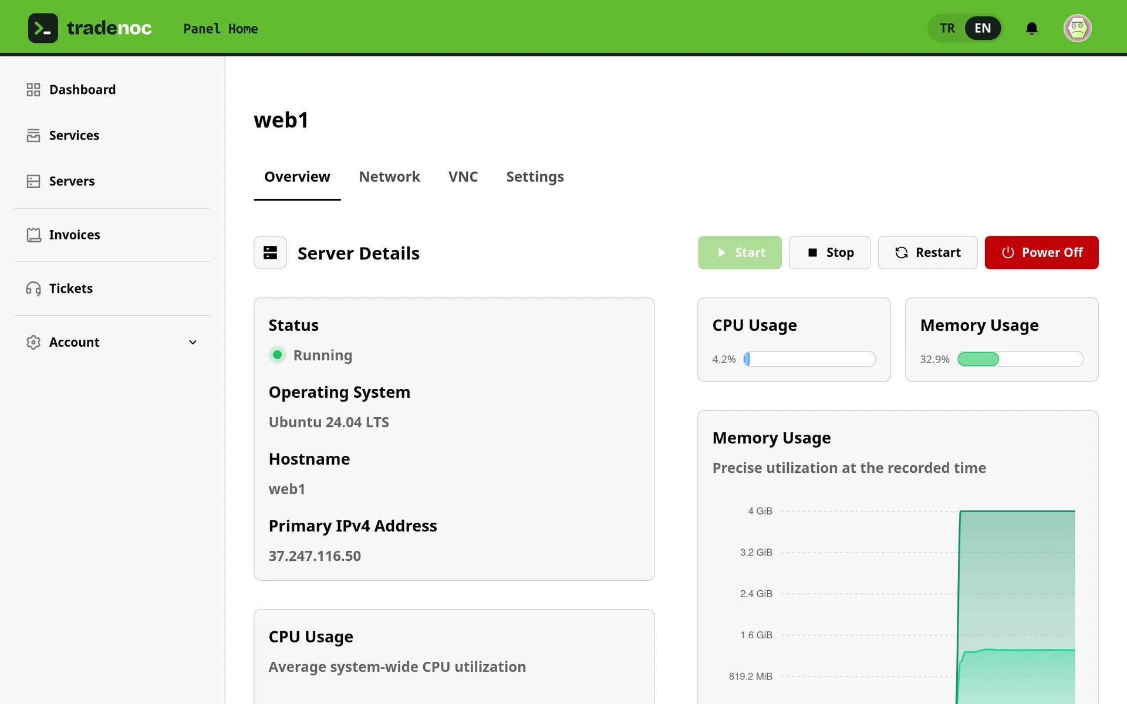This screenshot has height=704, width=1127.
Task: Click the Account gear icon
Action: click(33, 342)
